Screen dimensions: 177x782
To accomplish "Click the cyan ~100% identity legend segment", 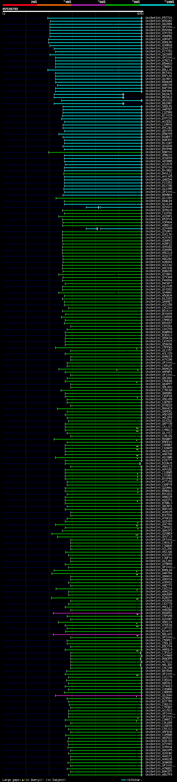I will [157, 5].
